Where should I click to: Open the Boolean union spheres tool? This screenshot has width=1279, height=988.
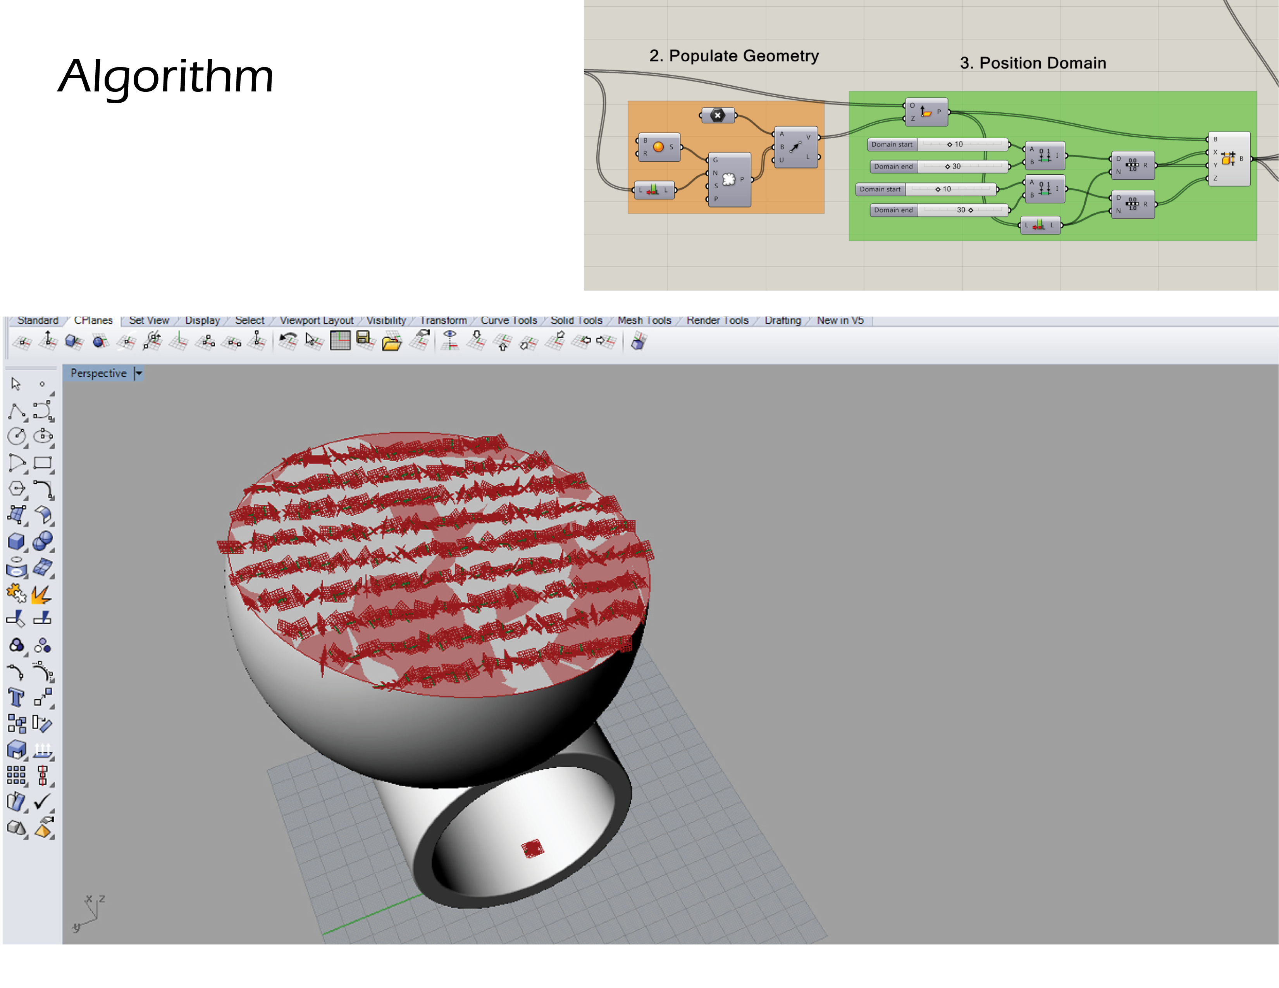point(42,541)
